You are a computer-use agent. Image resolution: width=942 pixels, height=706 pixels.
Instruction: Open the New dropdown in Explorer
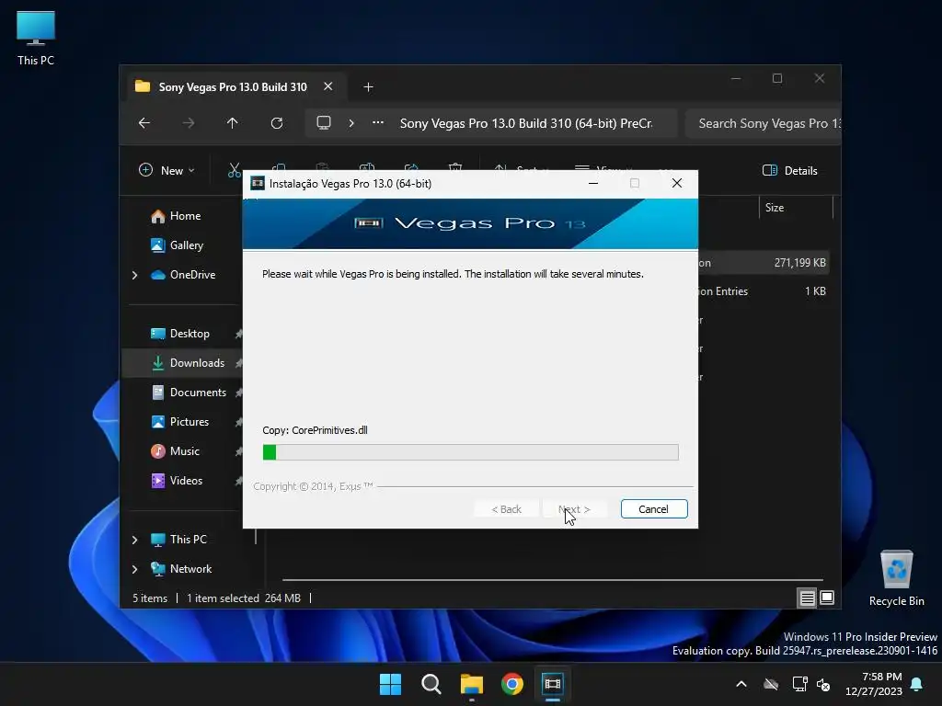167,170
